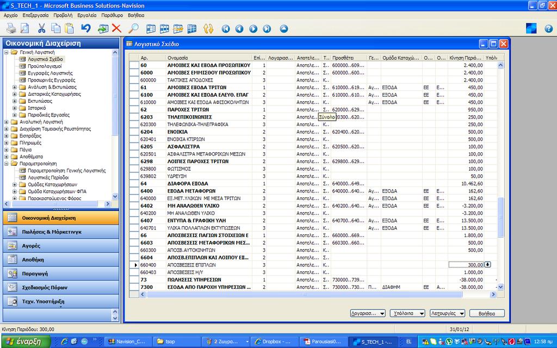Click the Copy icon in the toolbar
The image size is (557, 348).
[x=55, y=28]
